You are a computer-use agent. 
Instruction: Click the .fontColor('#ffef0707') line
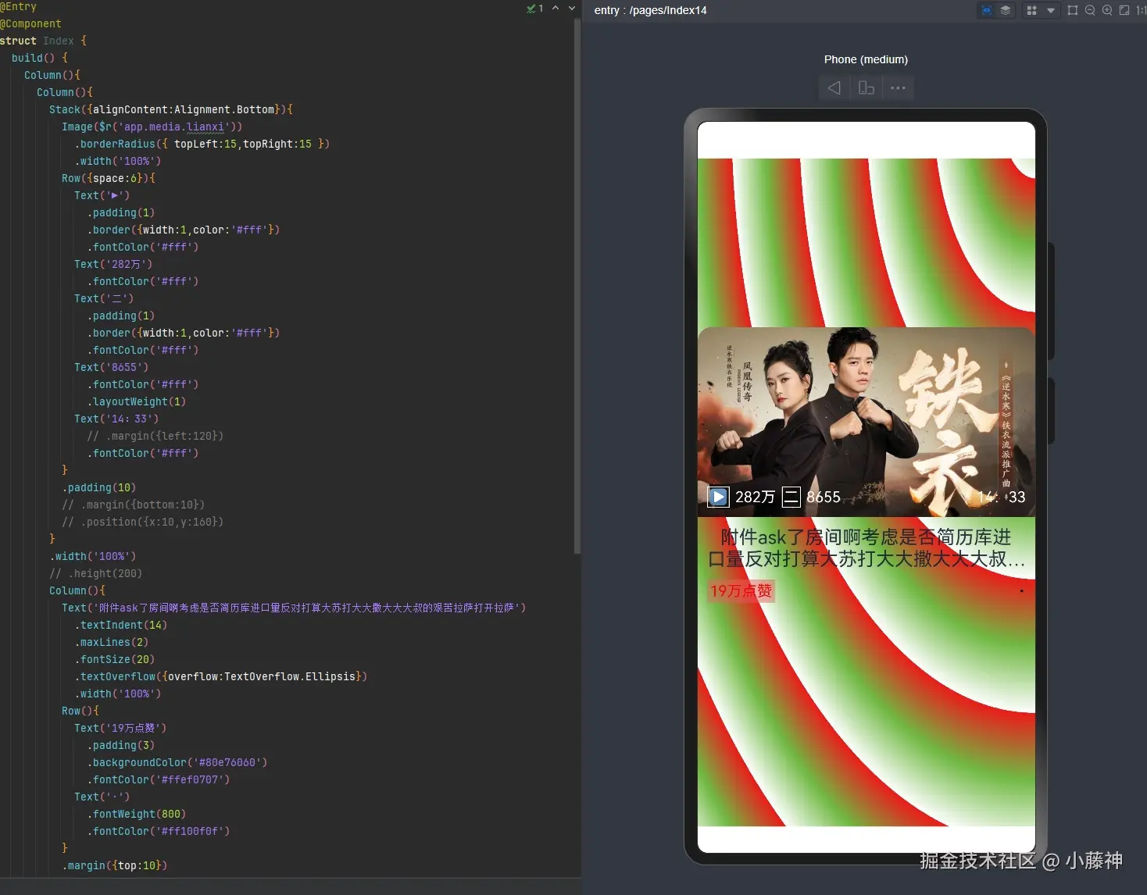click(159, 779)
